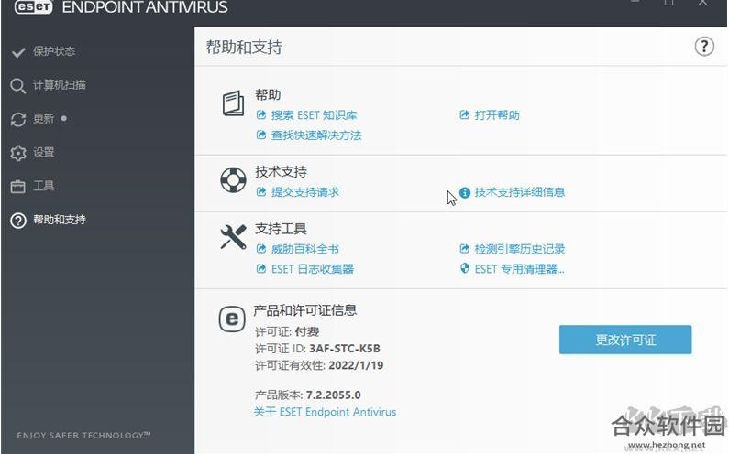Launch the ESET 专用清理器 link
Screen dimensions: 729x454
[x=519, y=269]
